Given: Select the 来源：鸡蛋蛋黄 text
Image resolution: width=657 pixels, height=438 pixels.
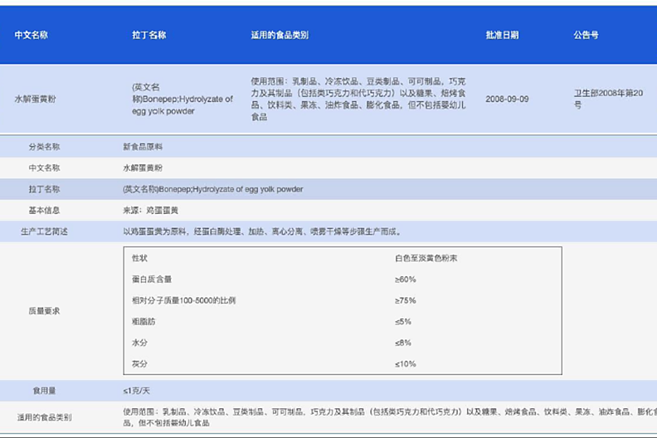Looking at the screenshot, I should tap(151, 210).
